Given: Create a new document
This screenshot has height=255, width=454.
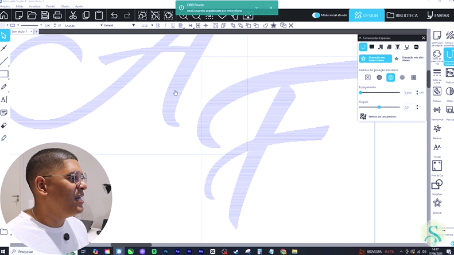Looking at the screenshot, I should pos(19,15).
